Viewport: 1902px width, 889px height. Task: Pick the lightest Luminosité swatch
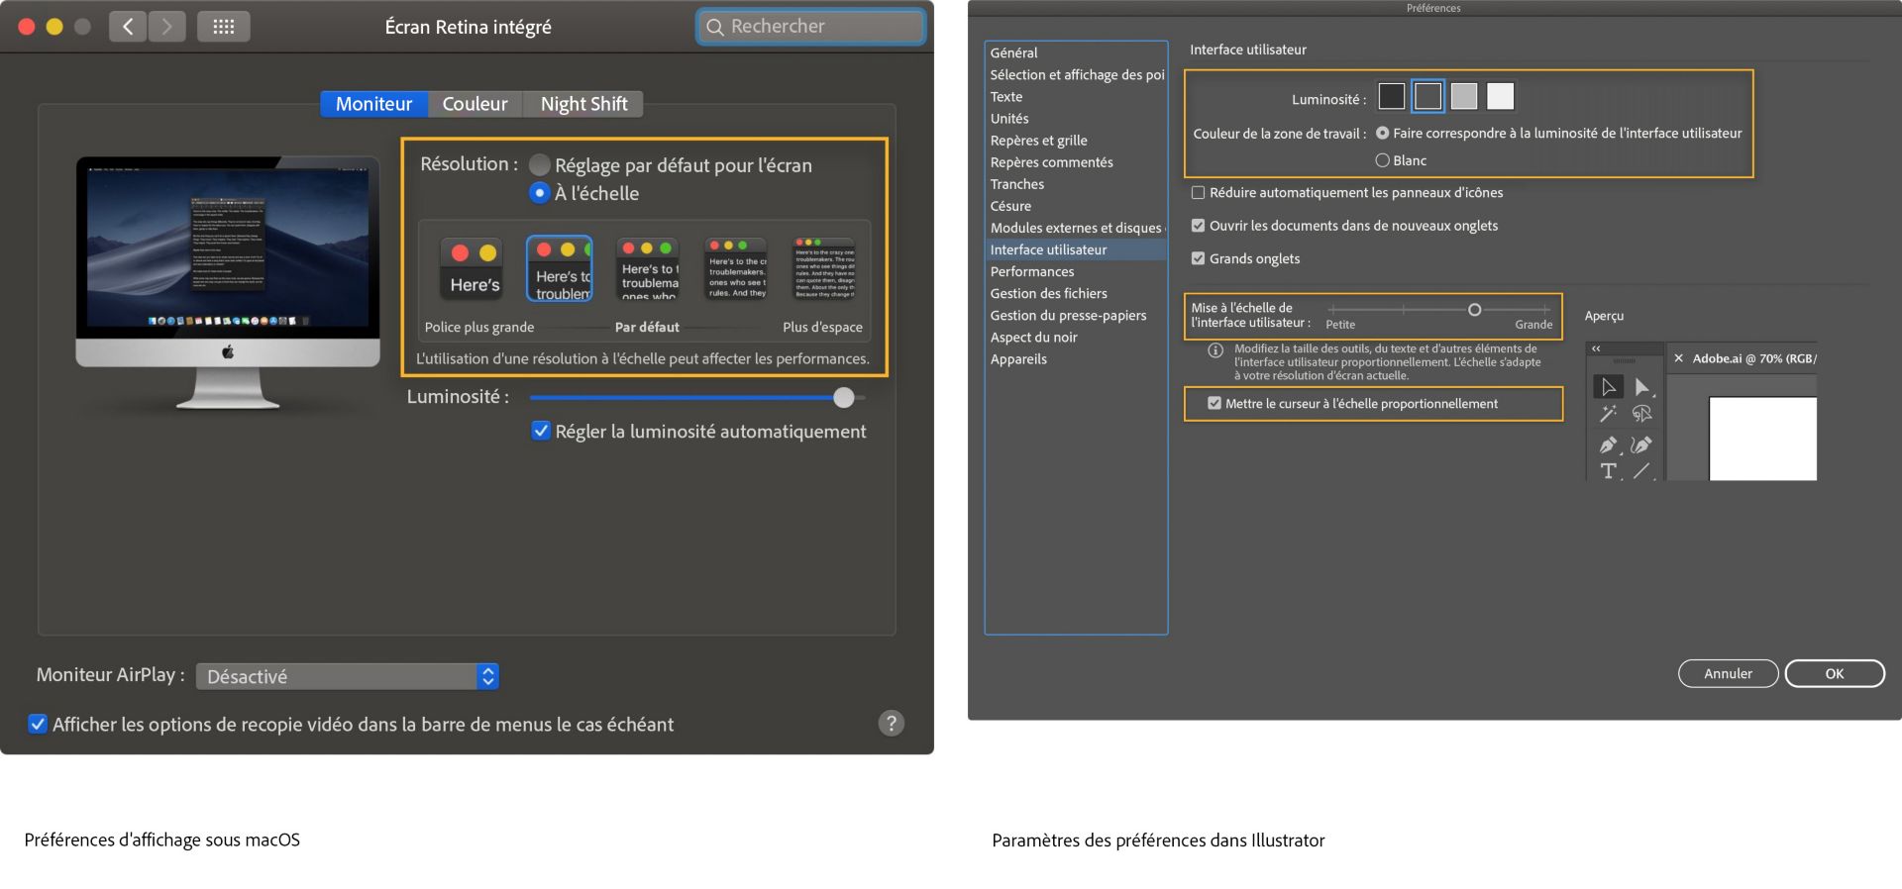point(1501,96)
